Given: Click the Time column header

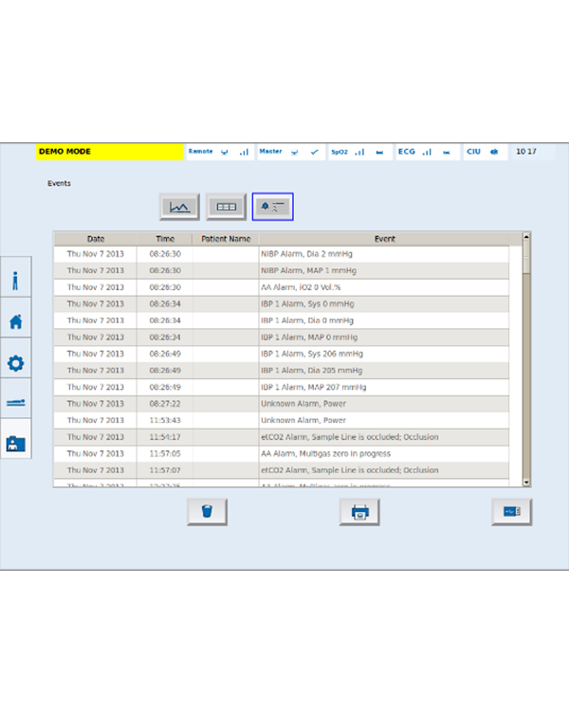Looking at the screenshot, I should (x=165, y=239).
